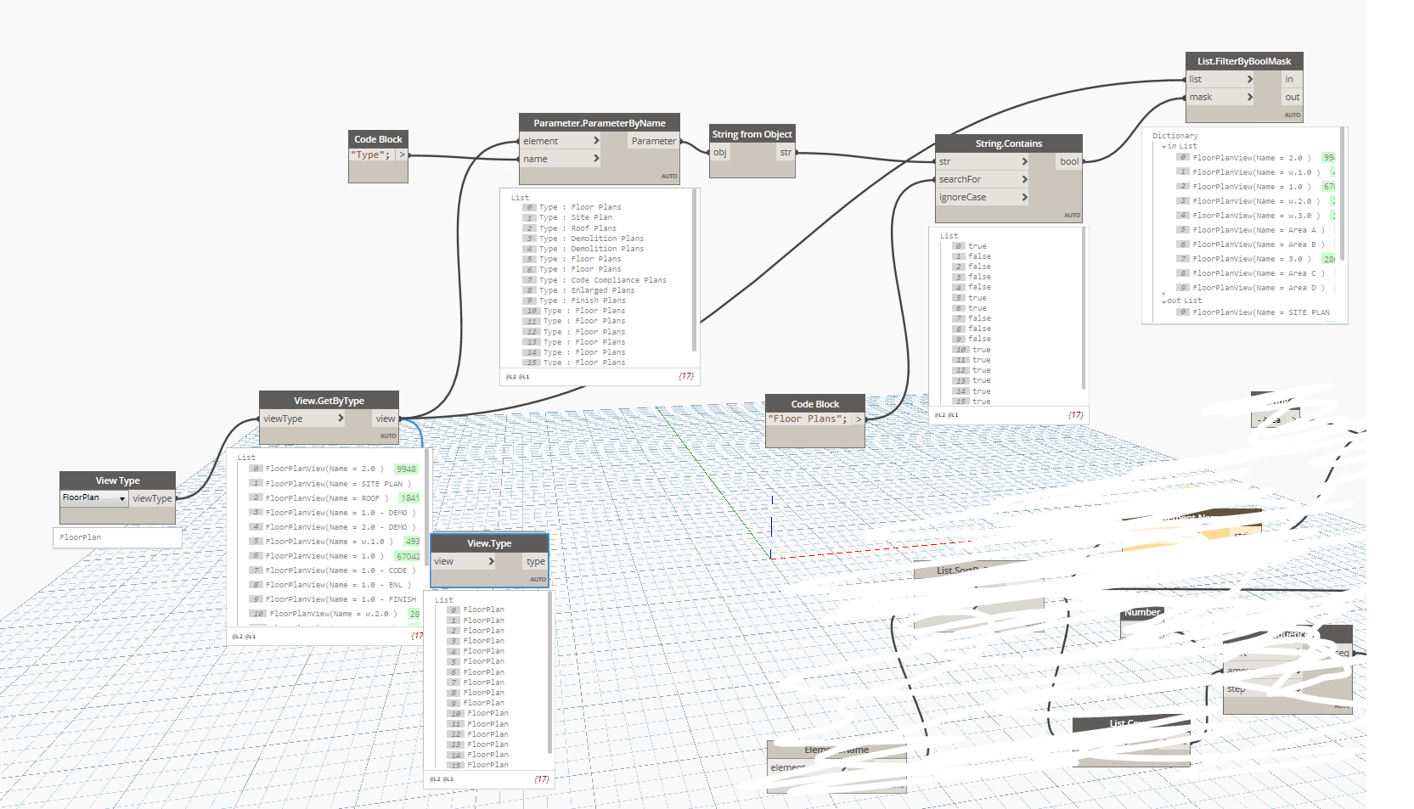This screenshot has height=809, width=1414.
Task: Select the bool output on String.Contains
Action: click(1068, 161)
